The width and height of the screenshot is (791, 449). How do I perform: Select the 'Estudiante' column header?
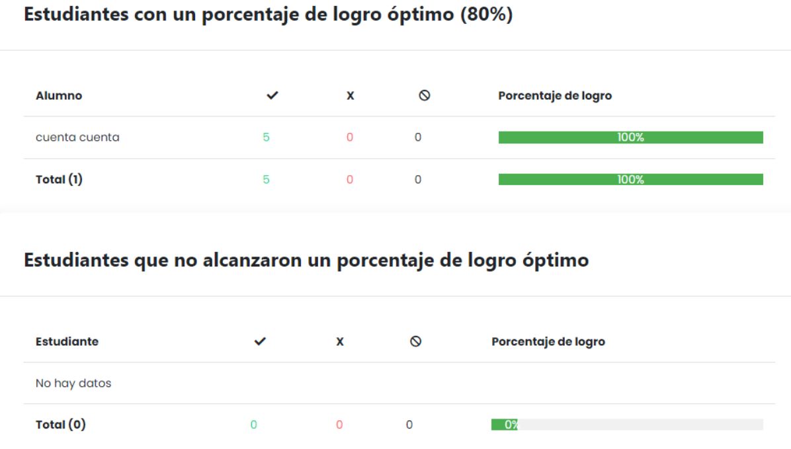pos(67,342)
